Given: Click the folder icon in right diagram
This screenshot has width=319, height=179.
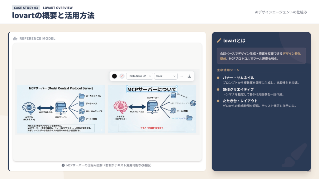Looking at the screenshot, I should pos(189,118).
